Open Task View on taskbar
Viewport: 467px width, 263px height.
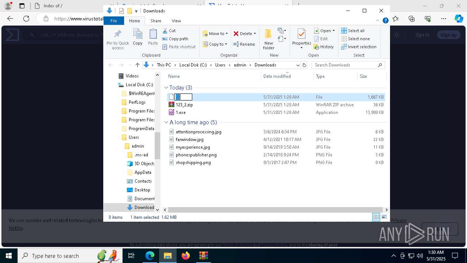pos(132,256)
